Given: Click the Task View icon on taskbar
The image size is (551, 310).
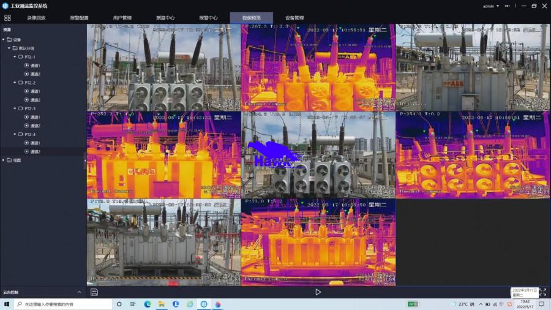Looking at the screenshot, I should click(x=133, y=304).
